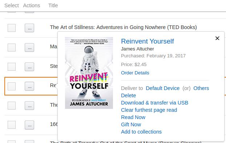The height and width of the screenshot is (143, 226).
Task: View Order Details for this book
Action: pyautogui.click(x=135, y=73)
